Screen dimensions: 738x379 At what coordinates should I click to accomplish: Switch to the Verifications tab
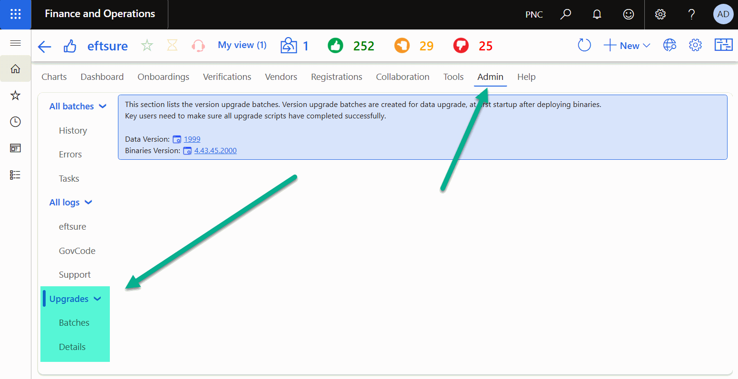point(227,77)
